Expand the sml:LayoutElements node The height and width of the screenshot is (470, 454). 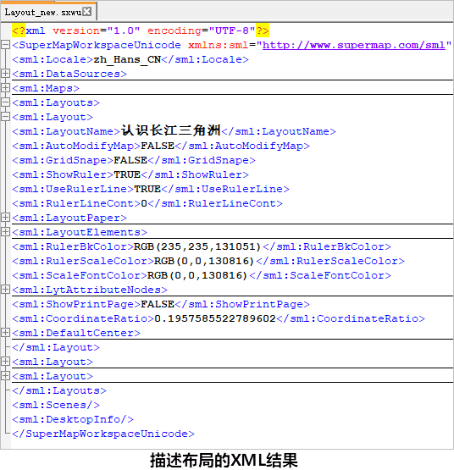click(x=5, y=232)
